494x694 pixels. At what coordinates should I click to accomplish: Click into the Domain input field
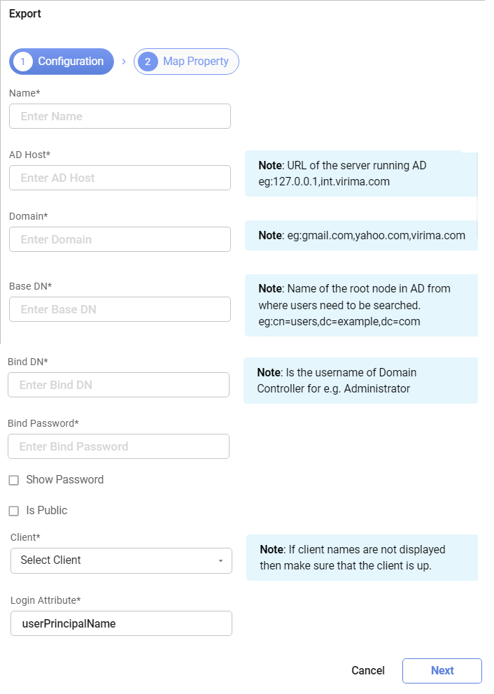pyautogui.click(x=120, y=239)
